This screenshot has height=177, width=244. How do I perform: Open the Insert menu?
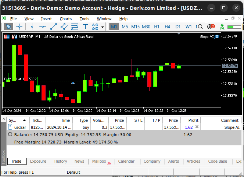tap(46, 19)
